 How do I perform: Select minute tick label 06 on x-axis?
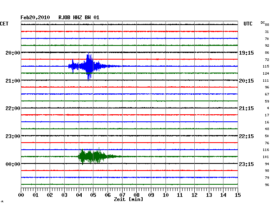tap(108, 195)
